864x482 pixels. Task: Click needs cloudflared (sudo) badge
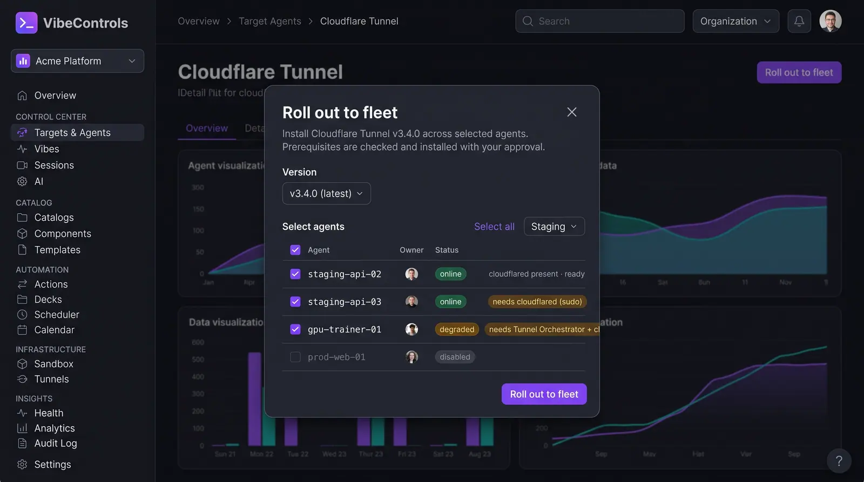click(537, 302)
